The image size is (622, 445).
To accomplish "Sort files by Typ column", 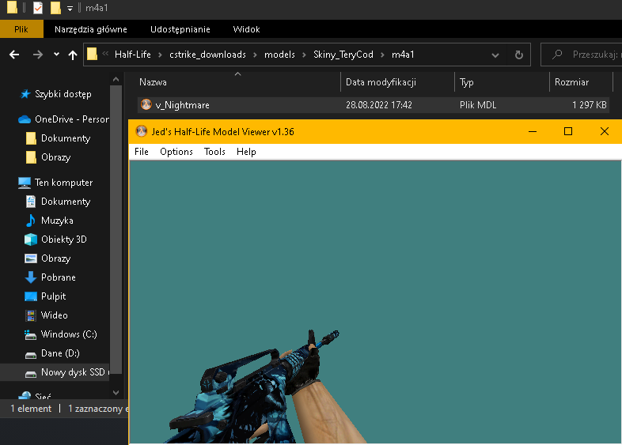I will [x=467, y=82].
